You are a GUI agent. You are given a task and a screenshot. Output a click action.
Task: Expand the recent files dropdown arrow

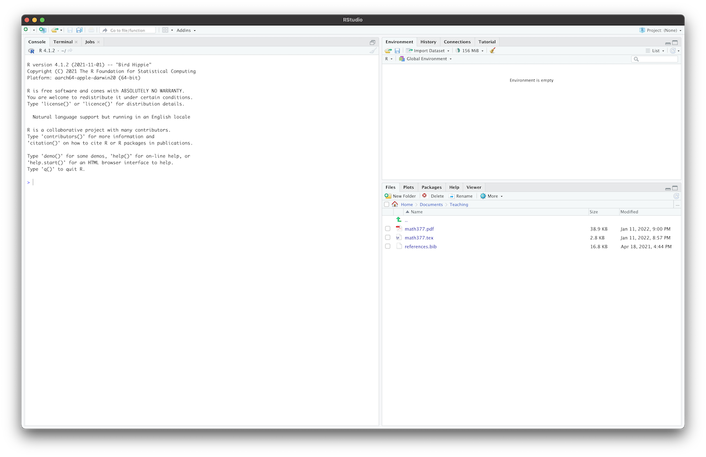coord(61,30)
